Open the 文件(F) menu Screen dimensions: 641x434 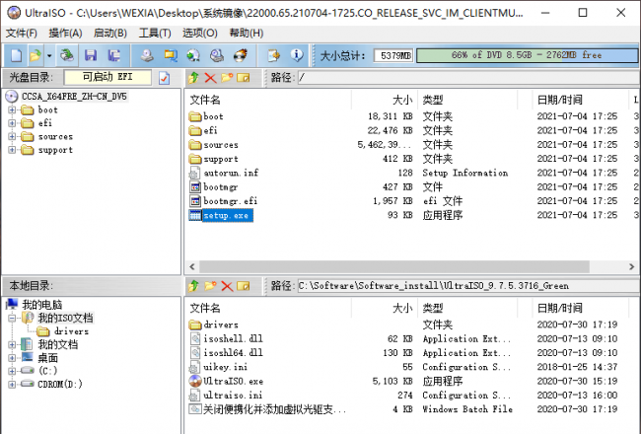click(22, 33)
